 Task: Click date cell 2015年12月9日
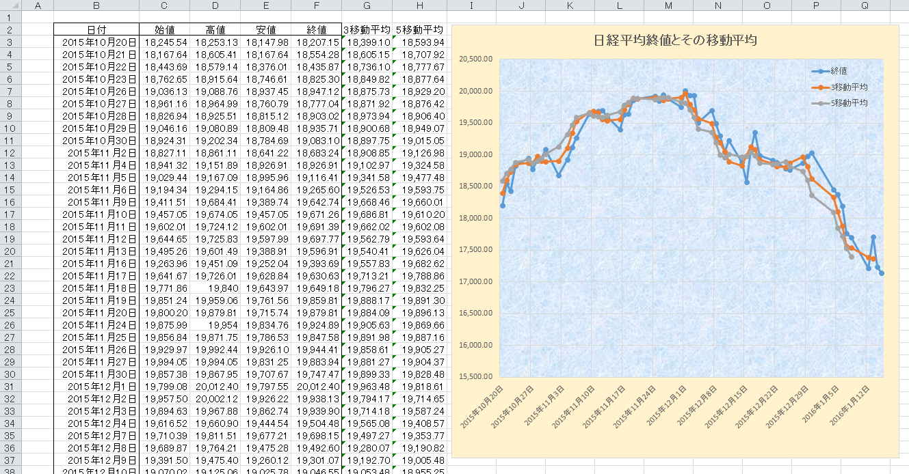tap(96, 460)
